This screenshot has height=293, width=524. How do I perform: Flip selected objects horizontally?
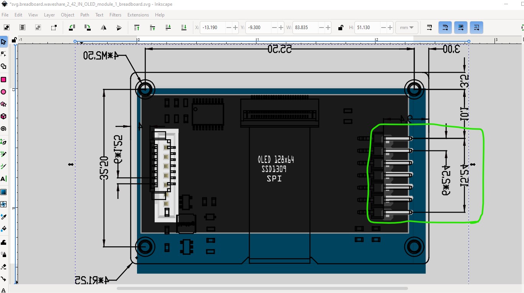103,28
